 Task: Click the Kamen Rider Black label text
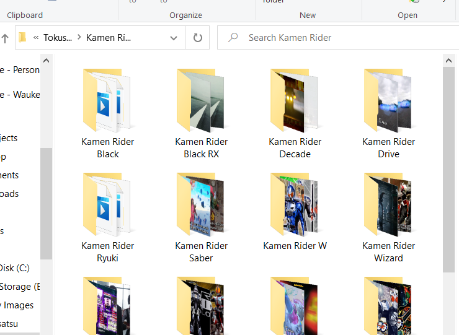click(108, 148)
